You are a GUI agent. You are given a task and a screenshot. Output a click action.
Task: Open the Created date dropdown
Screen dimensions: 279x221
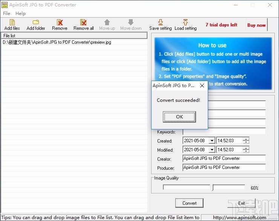click(212, 141)
